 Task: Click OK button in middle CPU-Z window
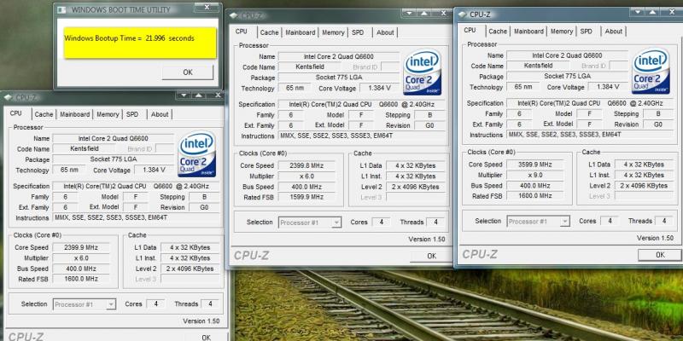[x=431, y=256]
